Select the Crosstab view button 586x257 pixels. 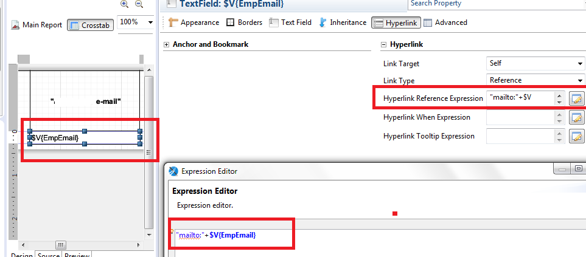click(x=90, y=26)
